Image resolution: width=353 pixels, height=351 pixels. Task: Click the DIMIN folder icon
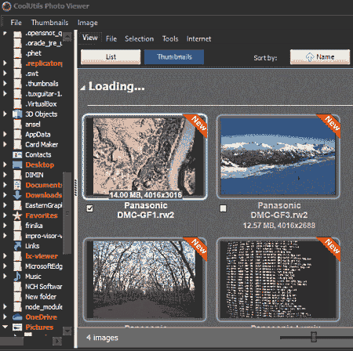pyautogui.click(x=17, y=175)
